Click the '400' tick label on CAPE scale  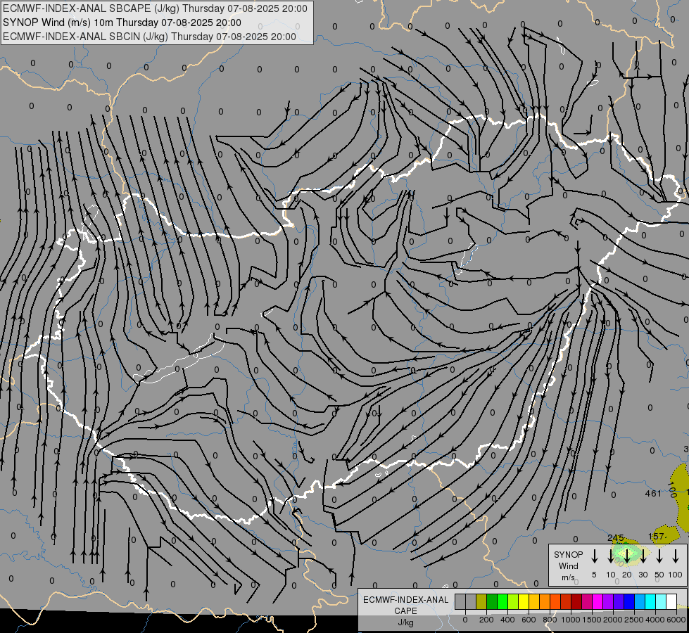click(x=507, y=620)
